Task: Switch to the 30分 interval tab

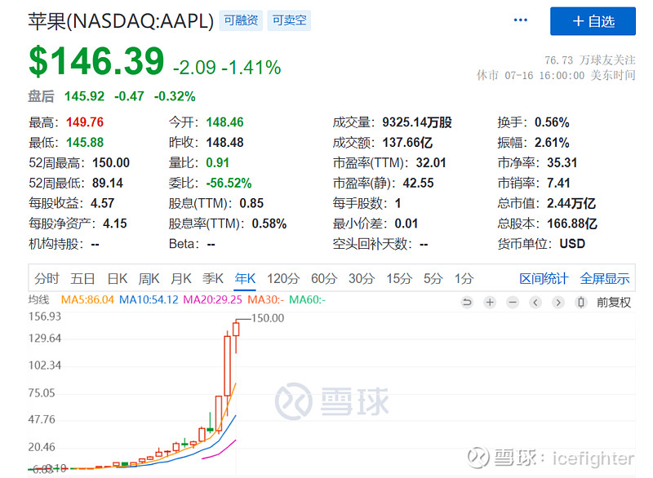Action: tap(362, 278)
